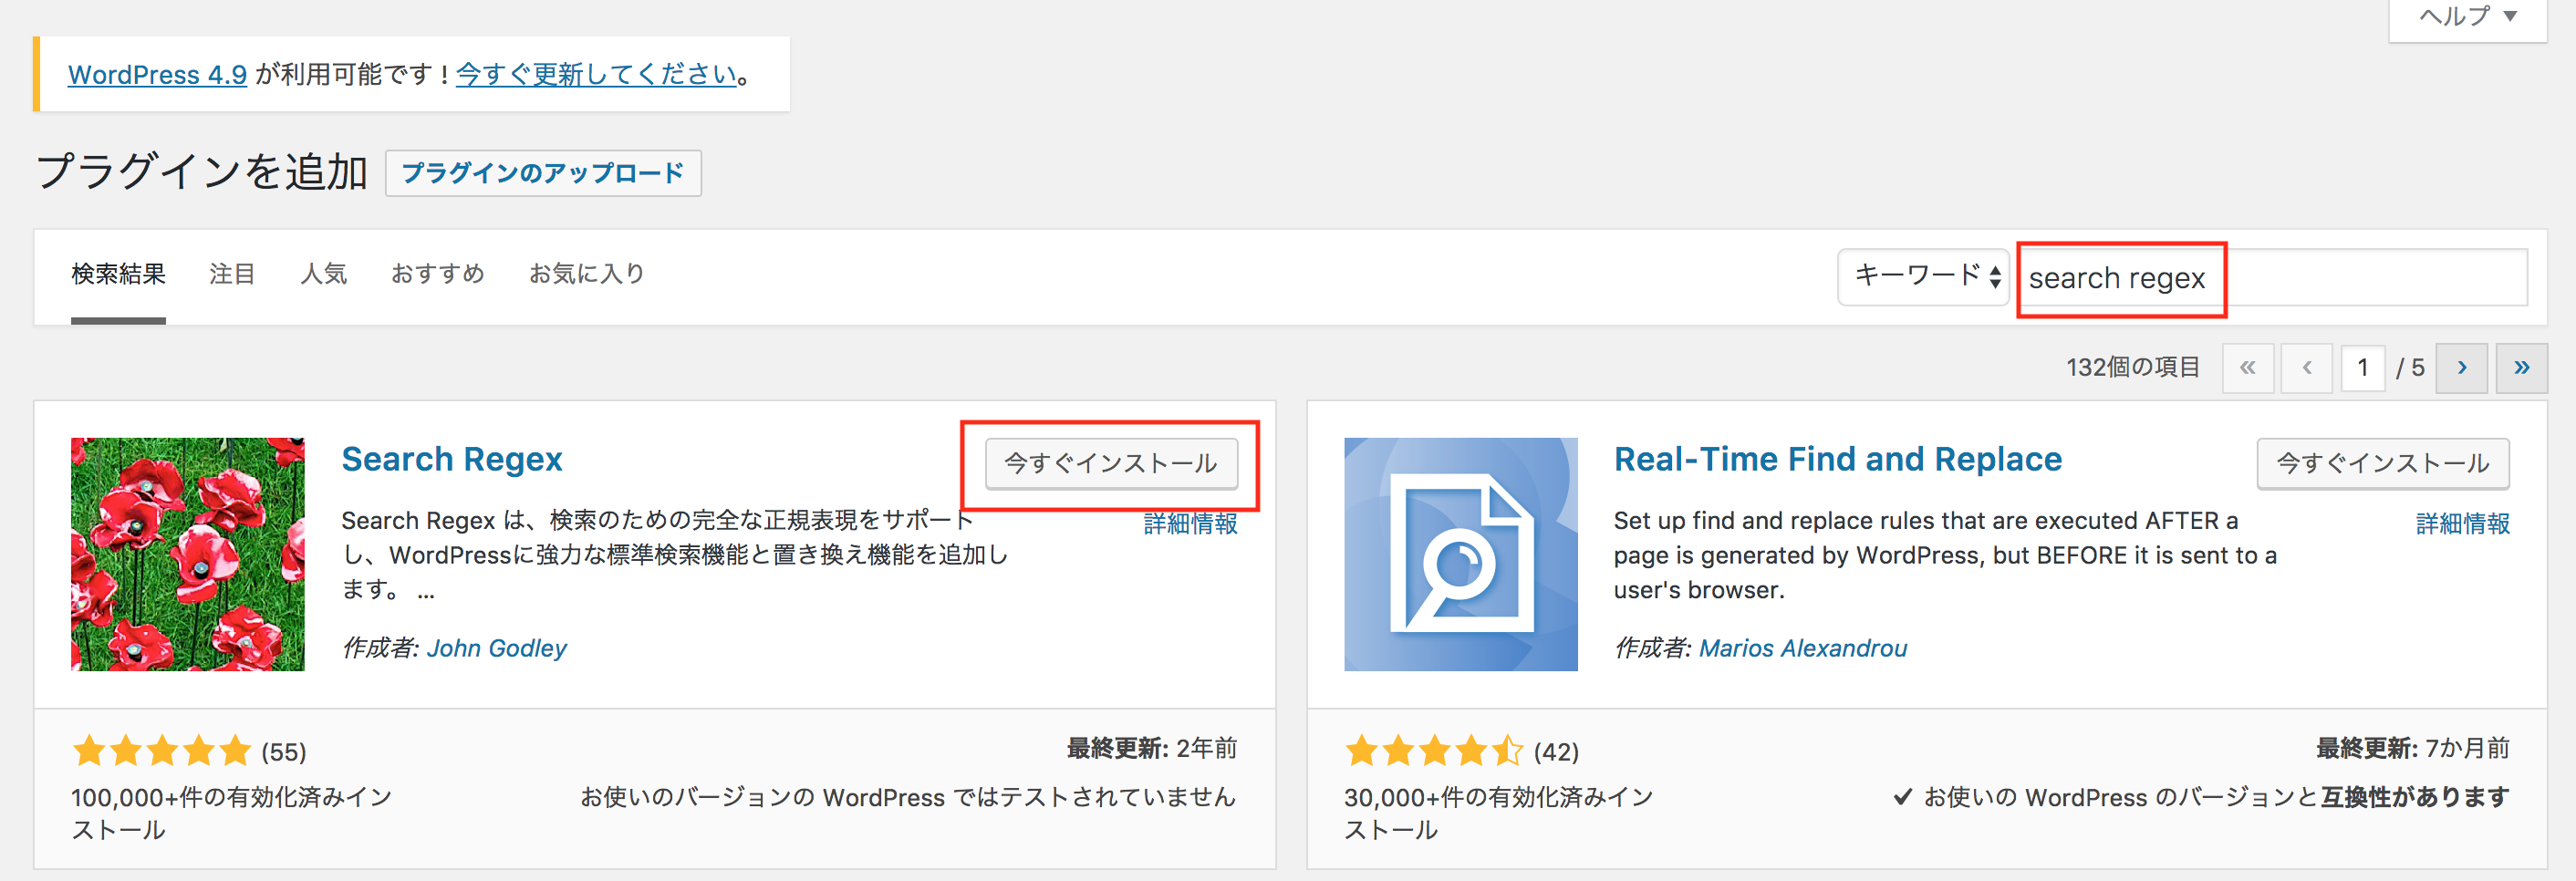
Task: Jump to the last results page
Action: tap(2521, 367)
